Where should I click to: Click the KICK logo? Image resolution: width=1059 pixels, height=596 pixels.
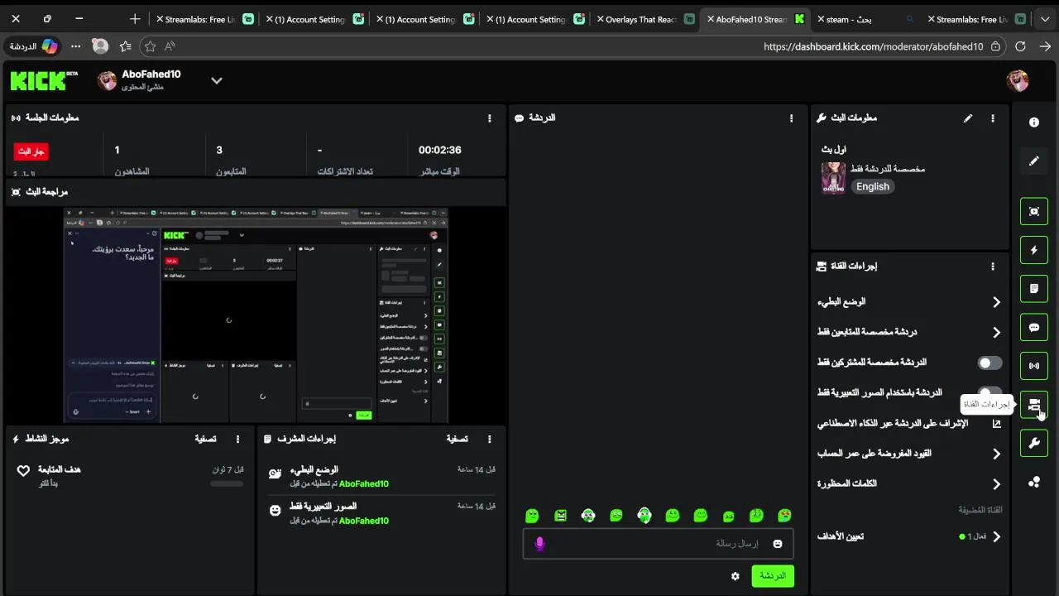pyautogui.click(x=43, y=80)
